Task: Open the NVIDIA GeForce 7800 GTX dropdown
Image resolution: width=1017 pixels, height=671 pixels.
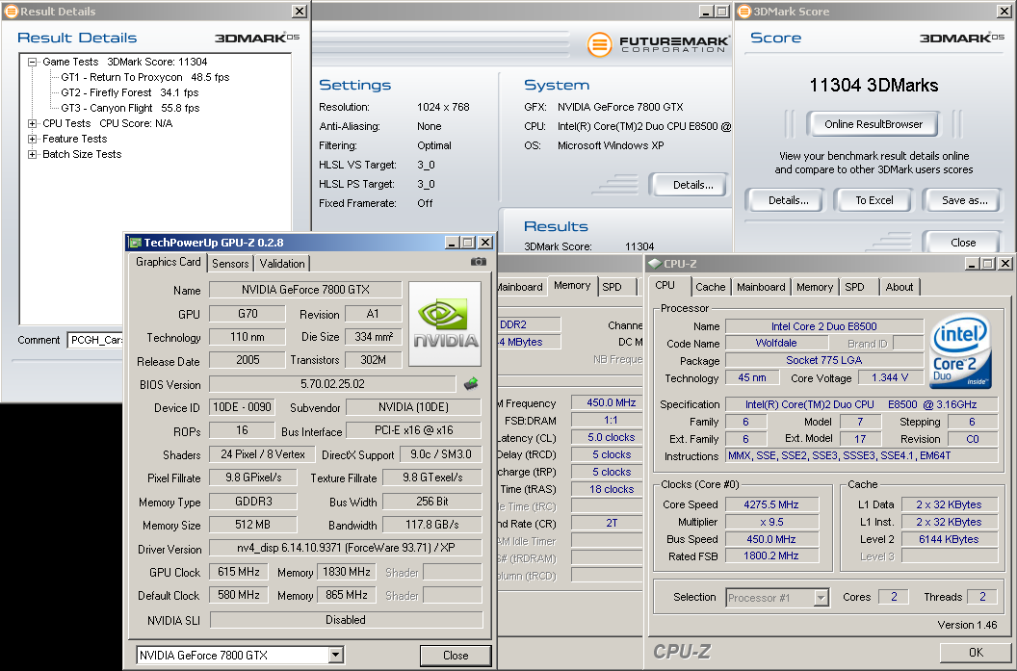Action: pos(335,656)
